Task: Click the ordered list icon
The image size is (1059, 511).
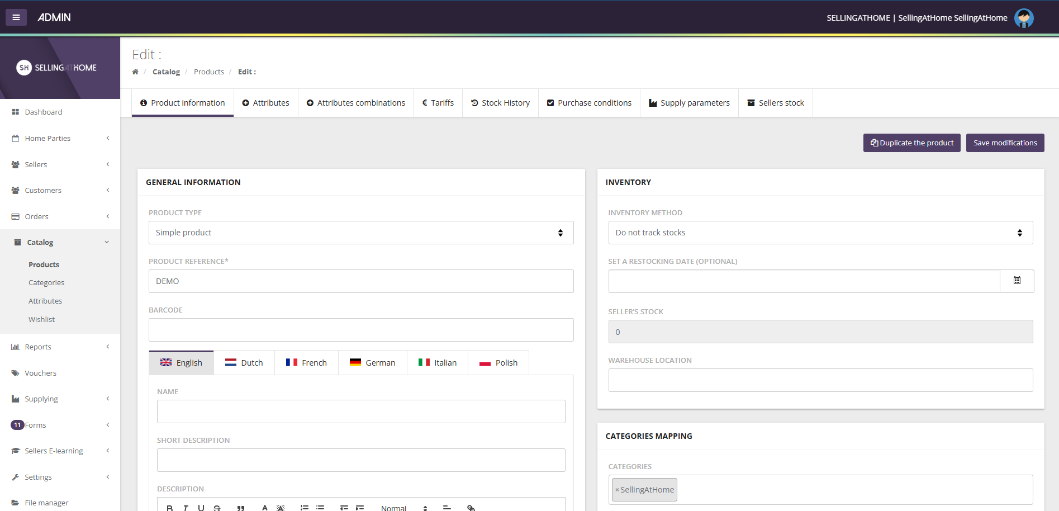Action: click(305, 508)
